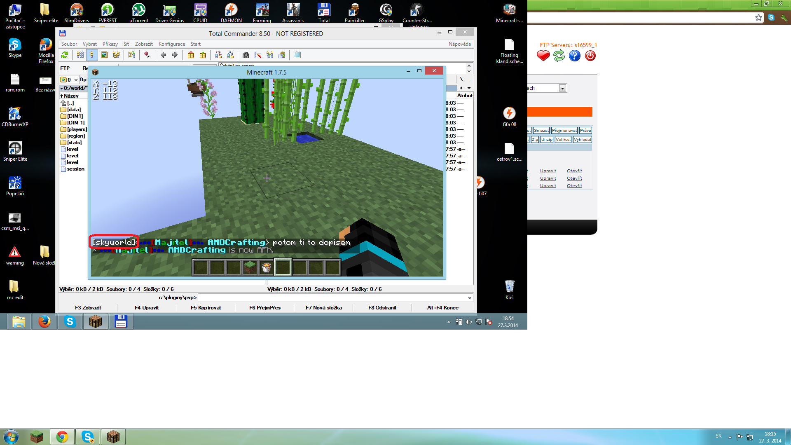The width and height of the screenshot is (791, 445).
Task: Open the command line history dropdown
Action: pyautogui.click(x=470, y=297)
